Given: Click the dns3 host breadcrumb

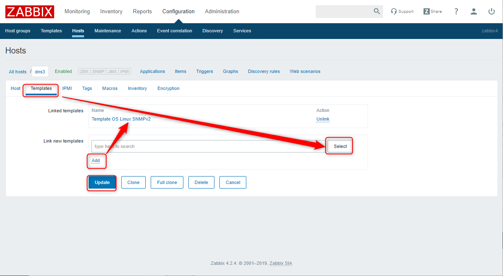Looking at the screenshot, I should [x=40, y=72].
